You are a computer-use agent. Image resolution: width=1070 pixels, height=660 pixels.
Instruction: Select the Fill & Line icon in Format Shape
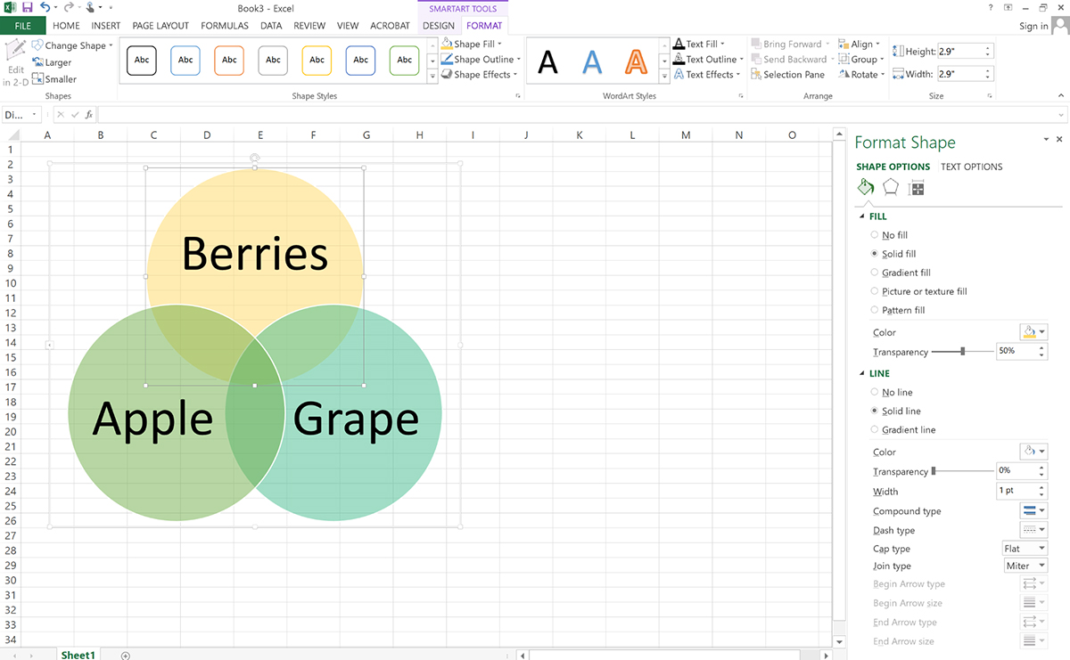[865, 187]
